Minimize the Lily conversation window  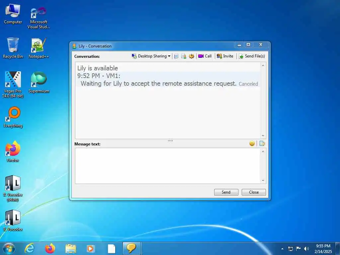click(239, 45)
